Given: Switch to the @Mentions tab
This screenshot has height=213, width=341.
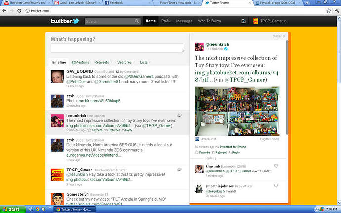Looking at the screenshot, I should [80, 62].
